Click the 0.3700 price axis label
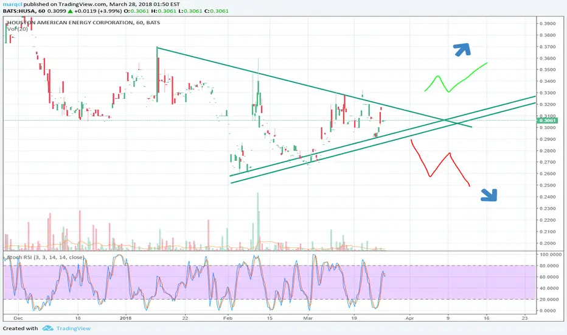This screenshot has width=567, height=335. click(x=548, y=47)
